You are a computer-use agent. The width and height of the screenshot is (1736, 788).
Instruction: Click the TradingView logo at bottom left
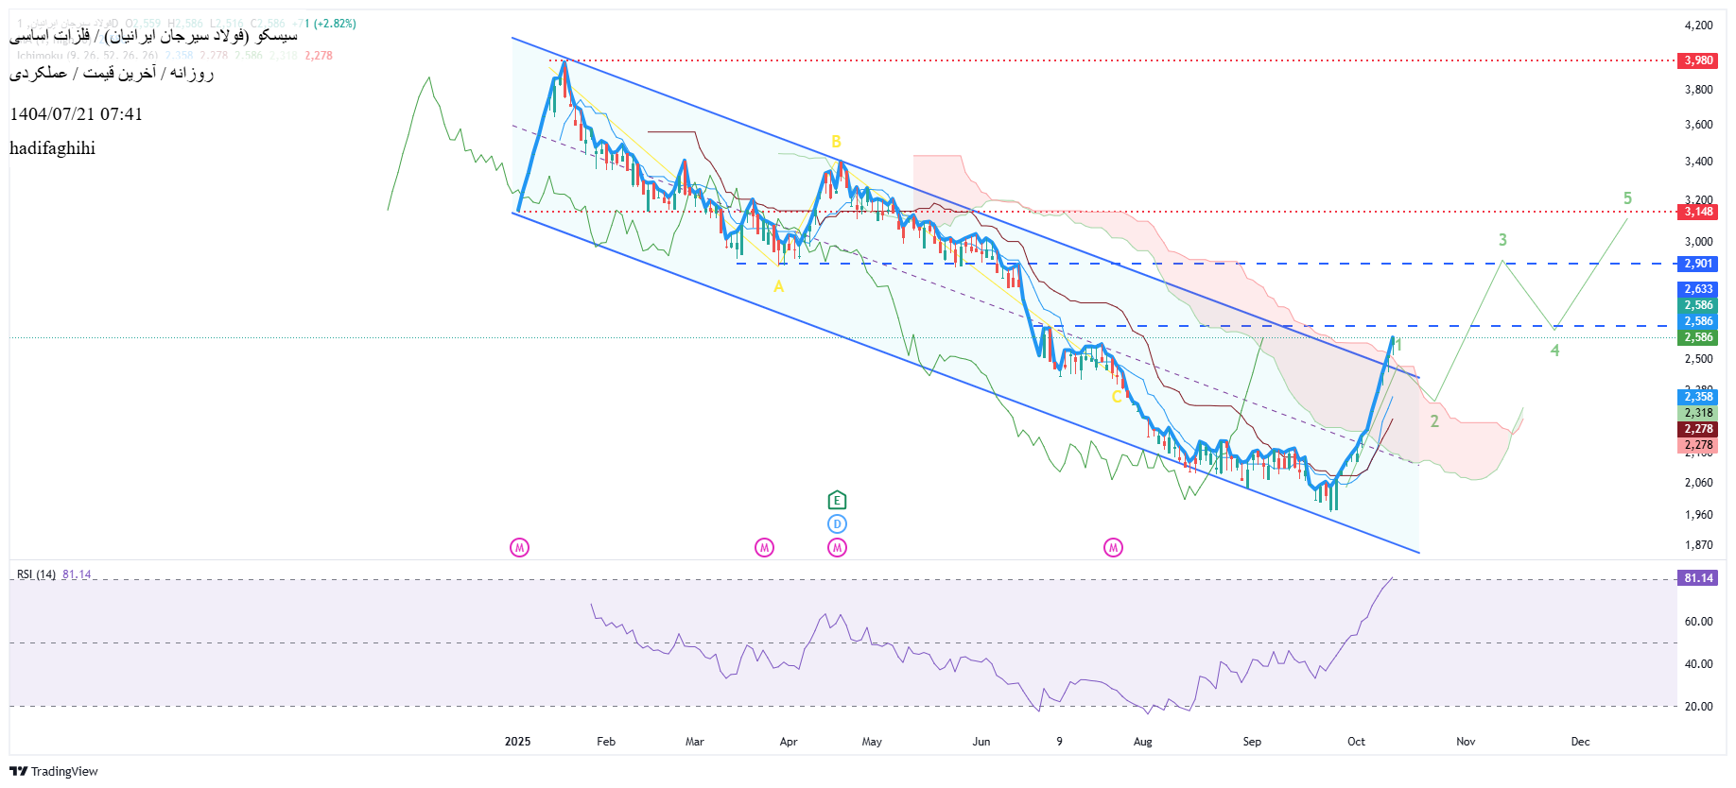54,771
